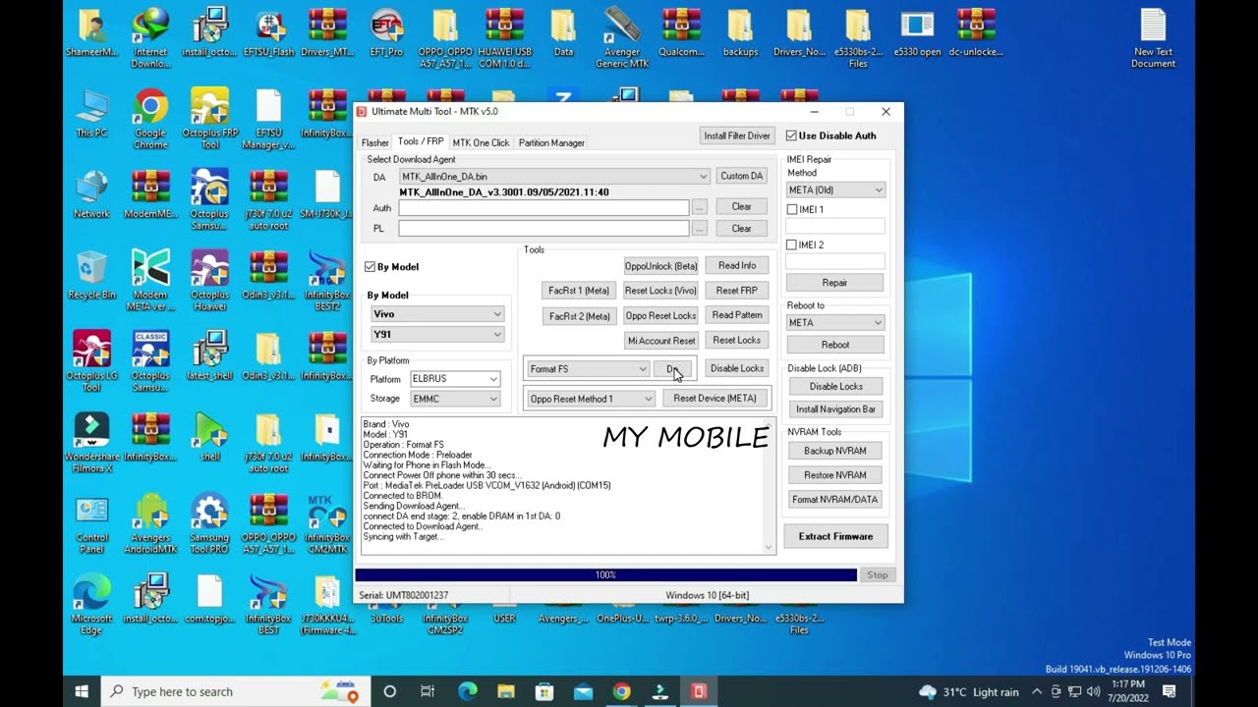The height and width of the screenshot is (707, 1258).
Task: Open New Text Document on desktop
Action: pos(1153,38)
